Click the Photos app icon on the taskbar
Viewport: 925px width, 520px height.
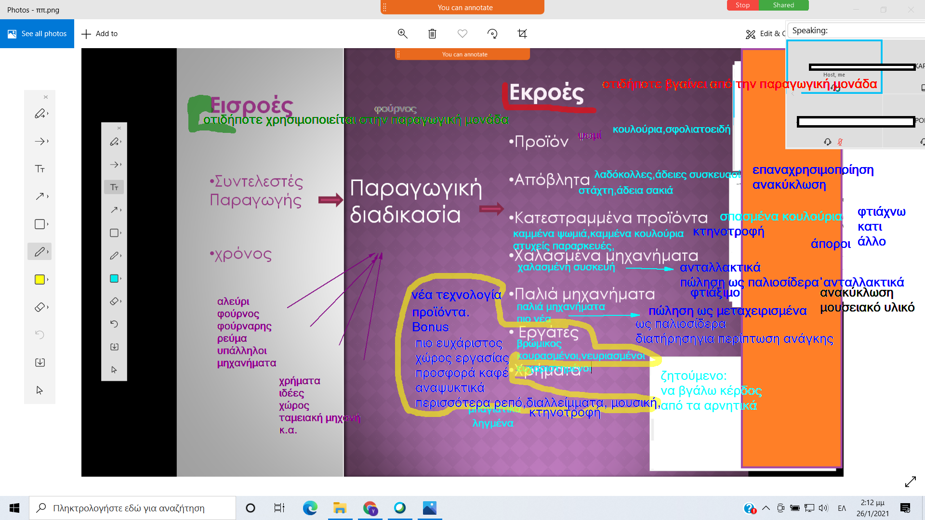pyautogui.click(x=430, y=508)
